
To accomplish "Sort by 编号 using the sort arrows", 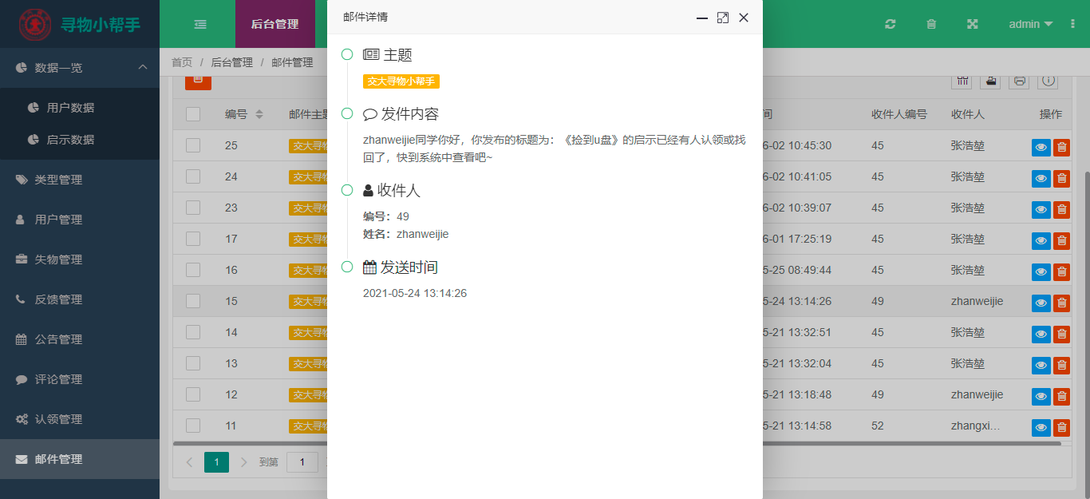I will (x=259, y=114).
